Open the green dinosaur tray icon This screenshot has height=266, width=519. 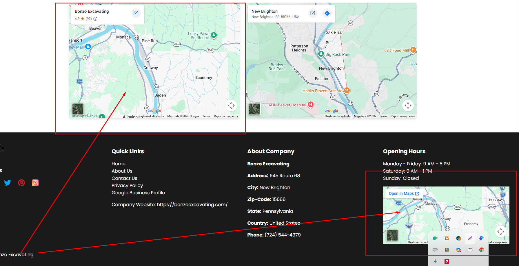click(435, 238)
